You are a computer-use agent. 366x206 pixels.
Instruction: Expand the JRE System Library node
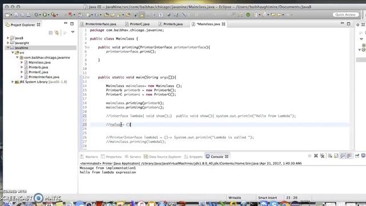13,82
